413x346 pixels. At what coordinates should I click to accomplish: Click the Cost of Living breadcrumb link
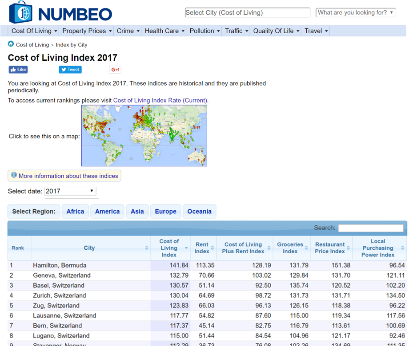pos(32,45)
